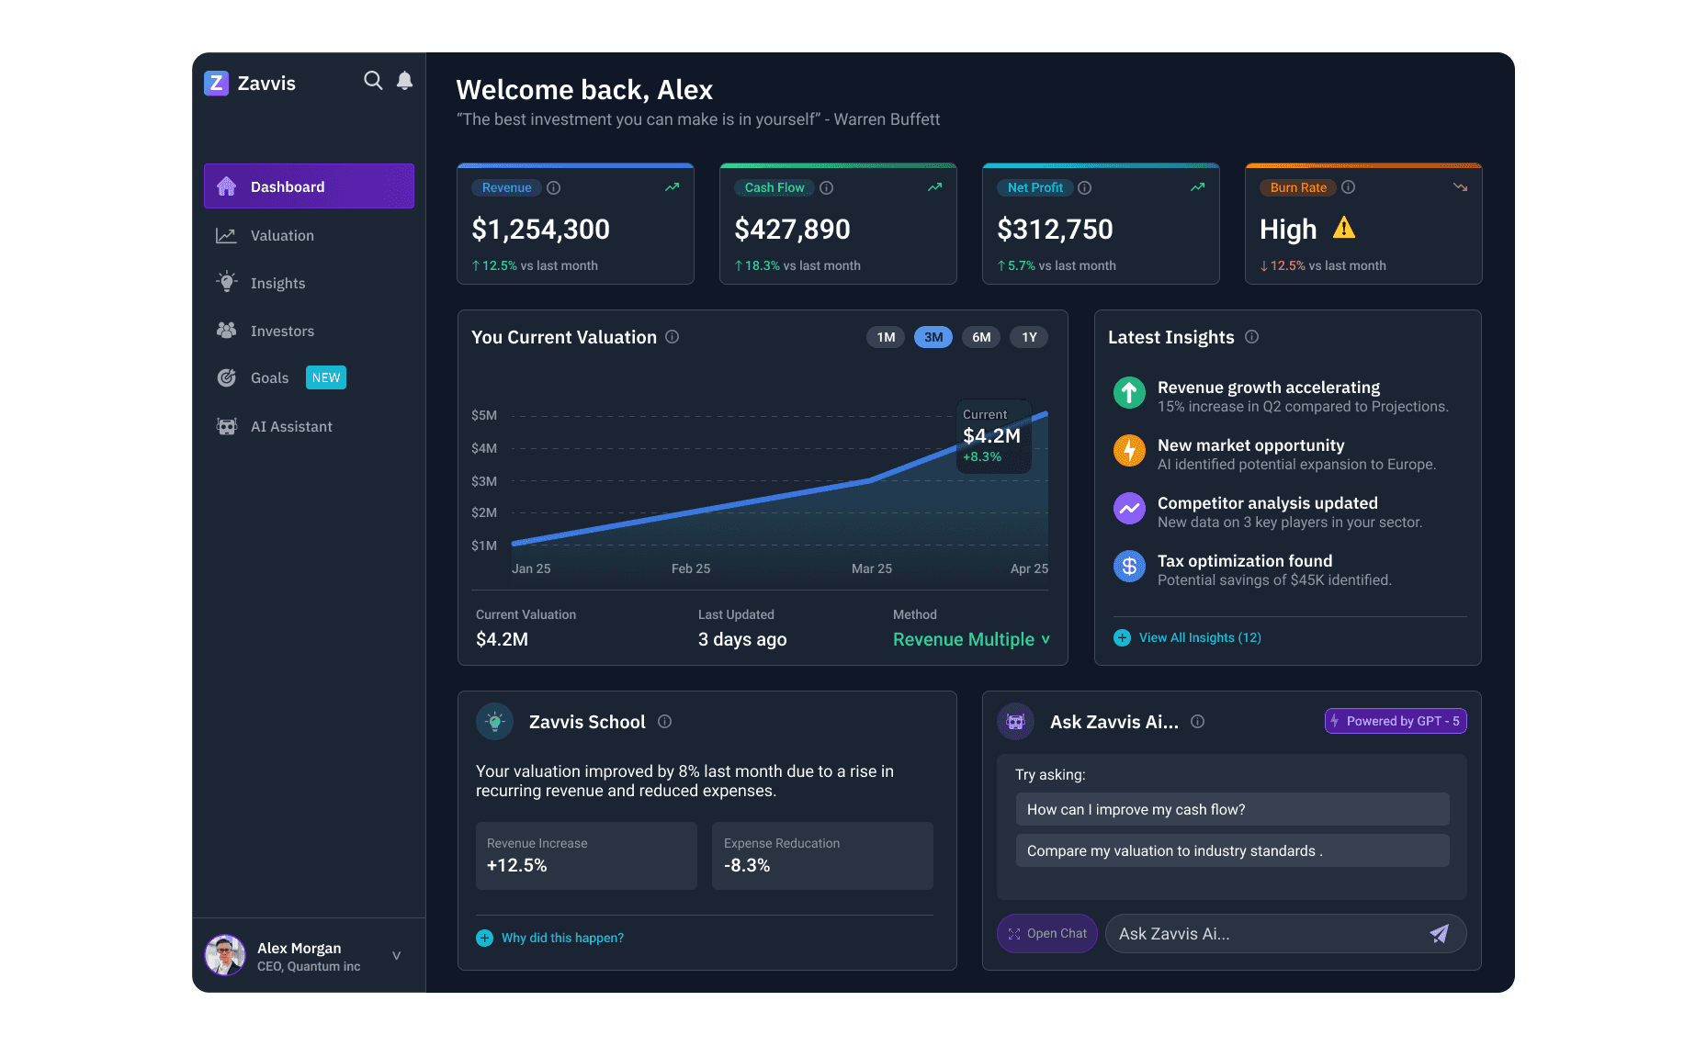Click the blue dollar tax optimization icon
1707x1046 pixels.
(x=1129, y=567)
